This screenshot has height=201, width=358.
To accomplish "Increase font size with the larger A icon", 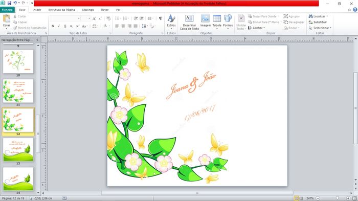I will pos(94,18).
